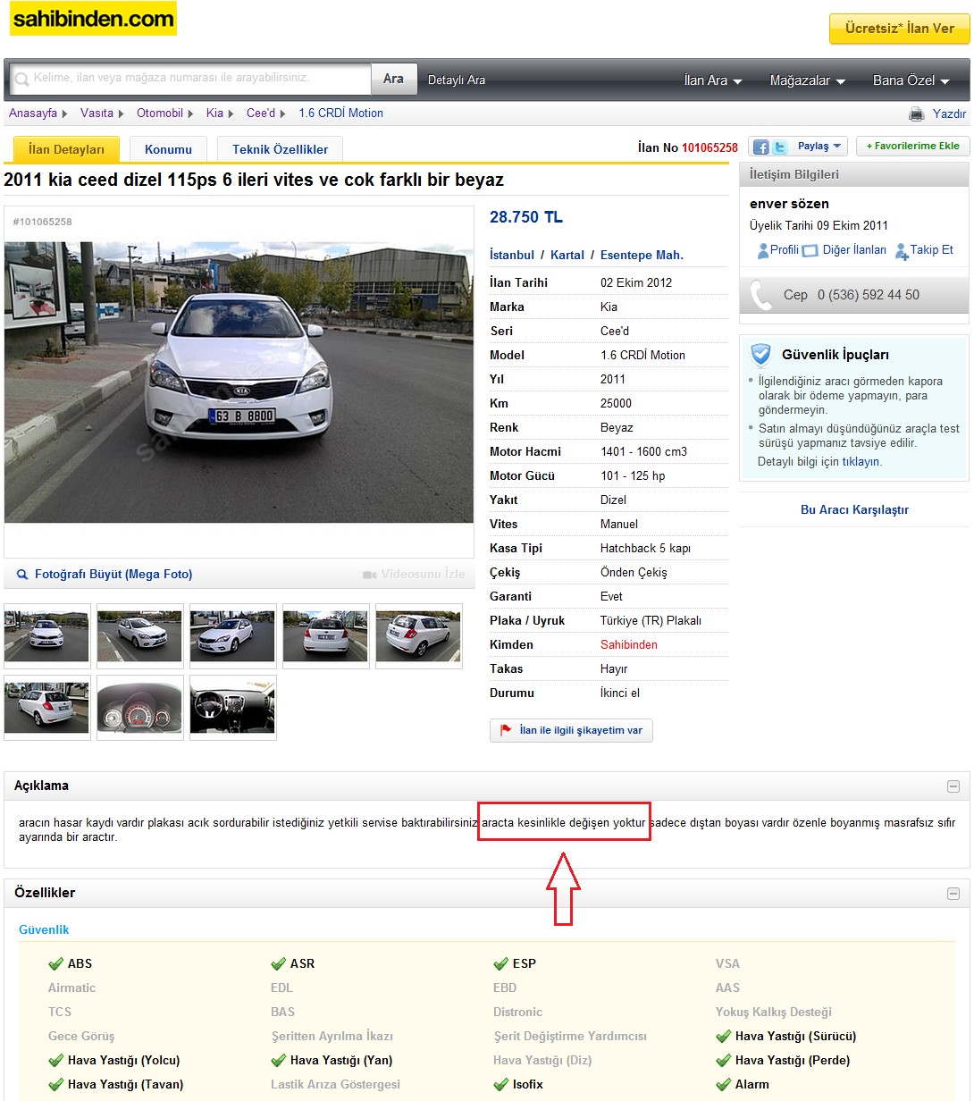Open Cee'd breadcrumb link
Image resolution: width=974 pixels, height=1101 pixels.
[x=261, y=113]
